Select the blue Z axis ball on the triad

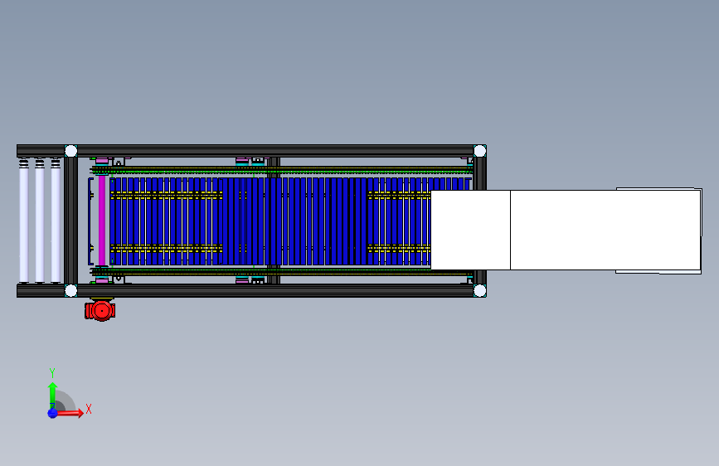(x=52, y=413)
